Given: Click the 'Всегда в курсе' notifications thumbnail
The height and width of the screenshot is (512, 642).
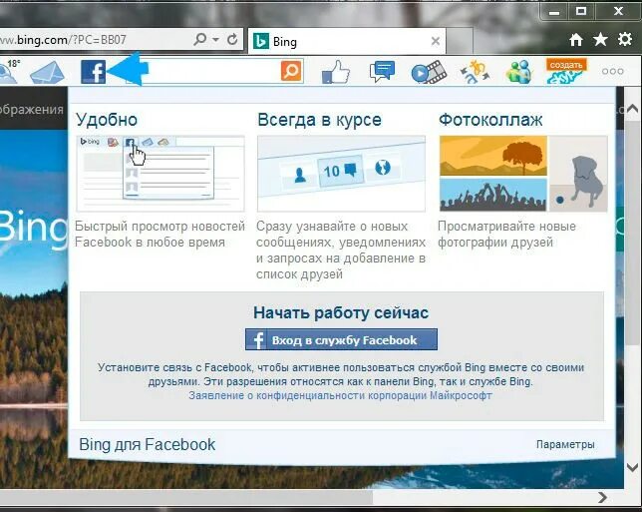Looking at the screenshot, I should pos(341,174).
